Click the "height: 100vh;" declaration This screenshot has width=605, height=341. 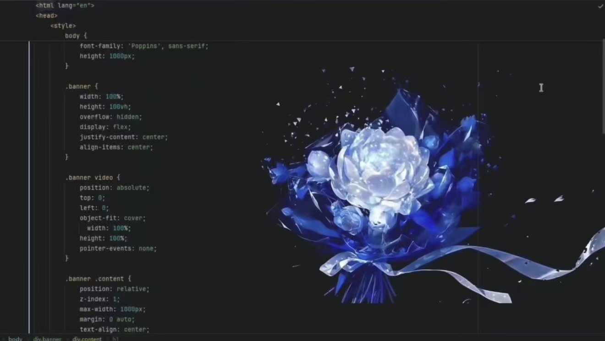click(x=105, y=107)
